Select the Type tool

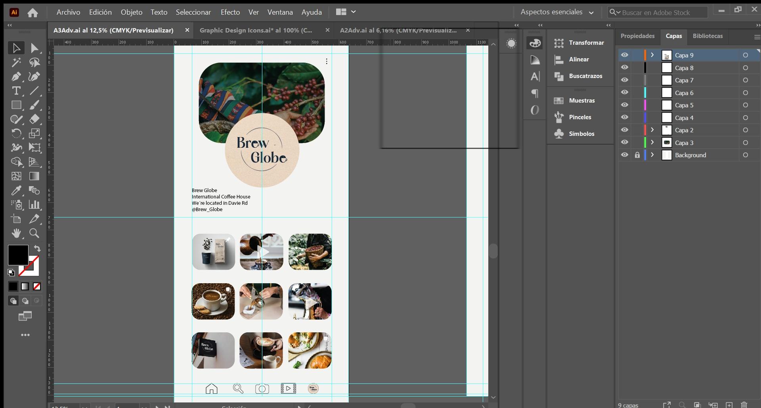[x=16, y=91]
